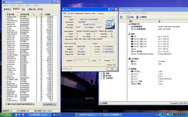Switch to EVEREST Ultimate taskbar button
This screenshot has height=117, width=188.
[87, 115]
